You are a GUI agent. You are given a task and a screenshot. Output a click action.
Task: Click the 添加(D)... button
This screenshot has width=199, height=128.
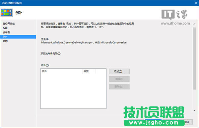tap(119, 71)
